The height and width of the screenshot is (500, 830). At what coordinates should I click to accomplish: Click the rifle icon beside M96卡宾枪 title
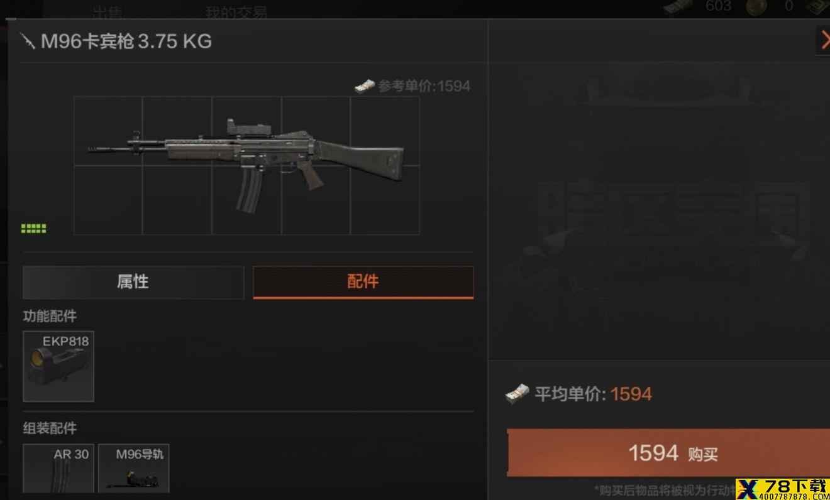point(28,41)
